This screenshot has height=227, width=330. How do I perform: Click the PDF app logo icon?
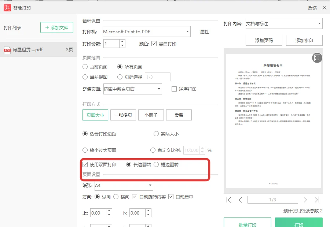pos(7,8)
